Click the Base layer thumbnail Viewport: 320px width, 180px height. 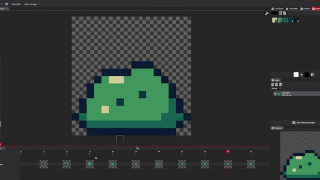pyautogui.click(x=279, y=94)
